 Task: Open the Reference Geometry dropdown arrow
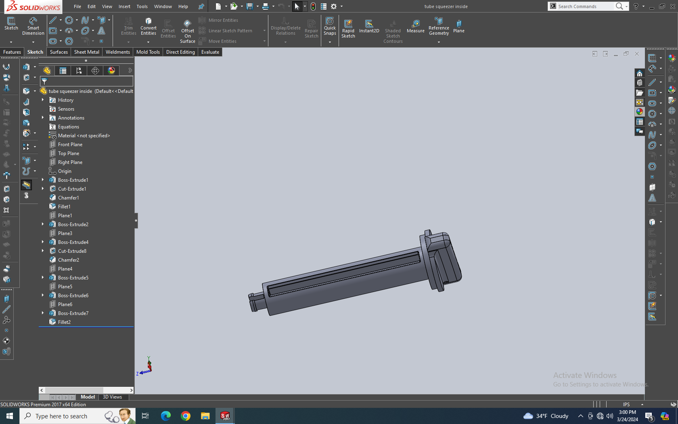click(439, 42)
